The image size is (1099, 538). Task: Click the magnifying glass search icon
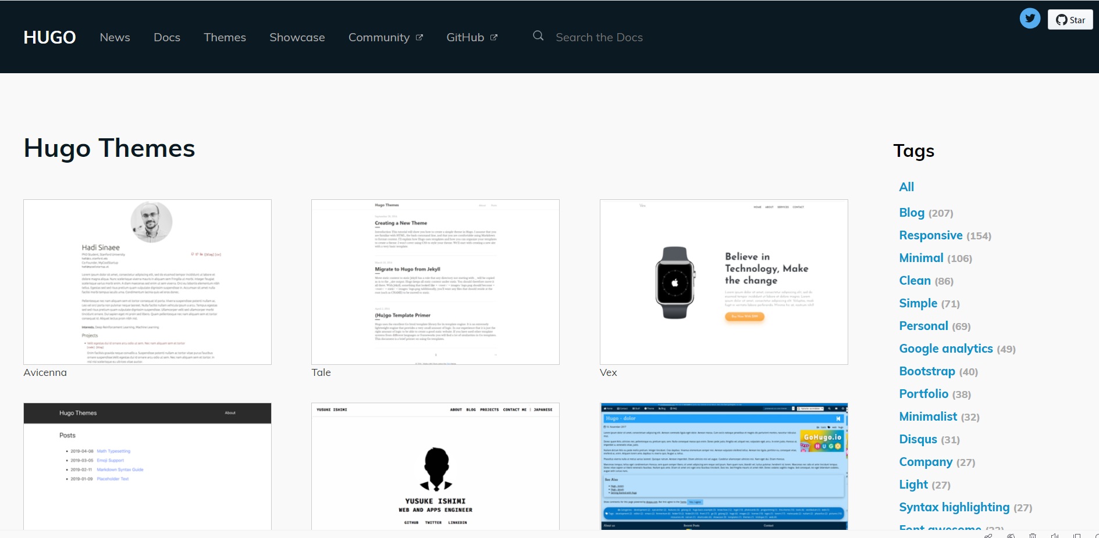click(538, 36)
